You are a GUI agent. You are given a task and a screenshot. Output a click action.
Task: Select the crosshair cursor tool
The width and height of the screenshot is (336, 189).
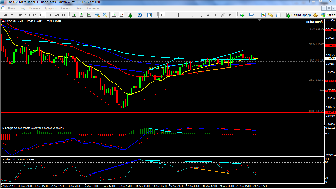[169, 15]
